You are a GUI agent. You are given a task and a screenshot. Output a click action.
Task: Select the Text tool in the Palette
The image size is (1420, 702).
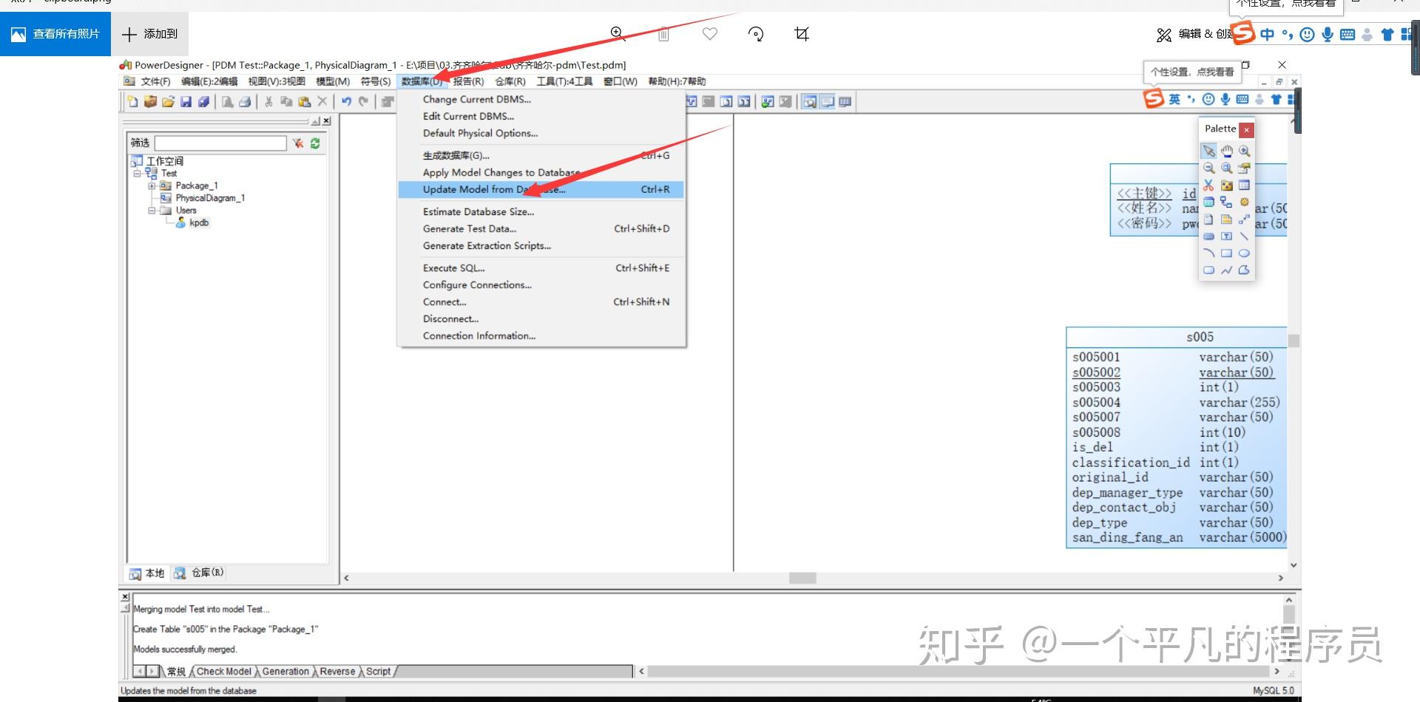coord(1226,236)
